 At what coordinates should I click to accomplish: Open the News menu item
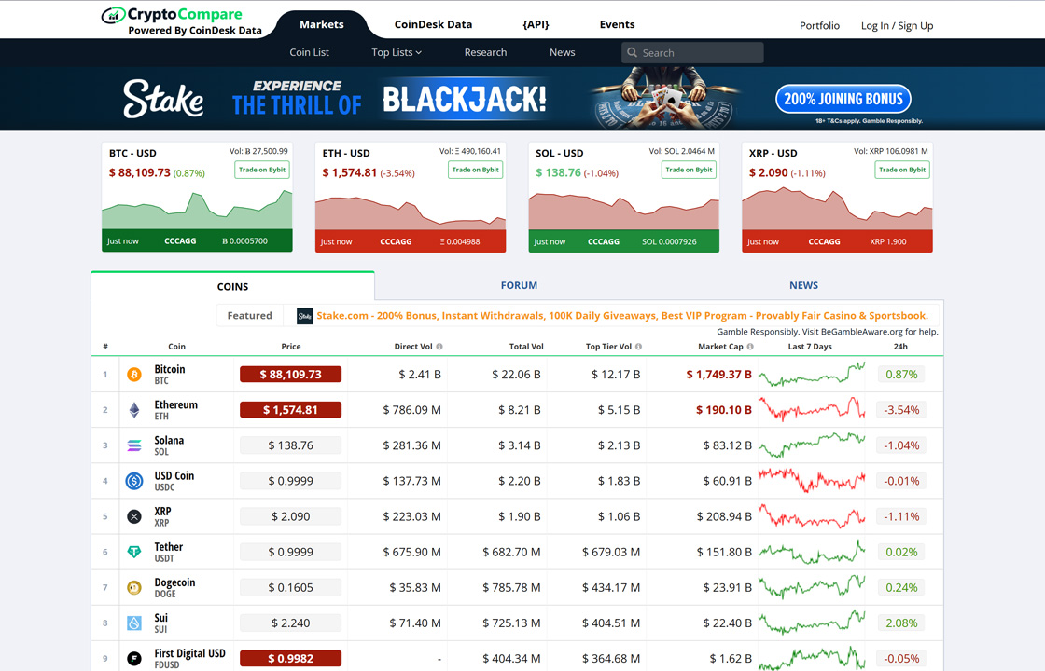tap(563, 52)
